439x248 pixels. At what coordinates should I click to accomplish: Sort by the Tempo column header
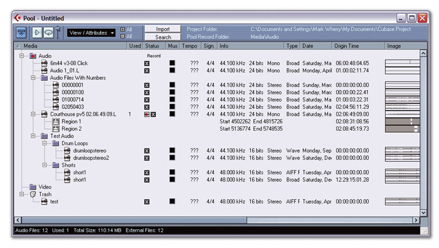coord(191,46)
